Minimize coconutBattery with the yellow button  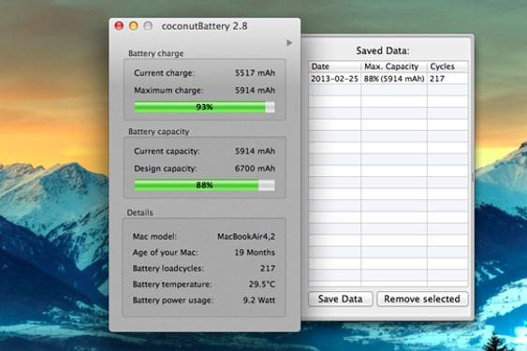(134, 26)
